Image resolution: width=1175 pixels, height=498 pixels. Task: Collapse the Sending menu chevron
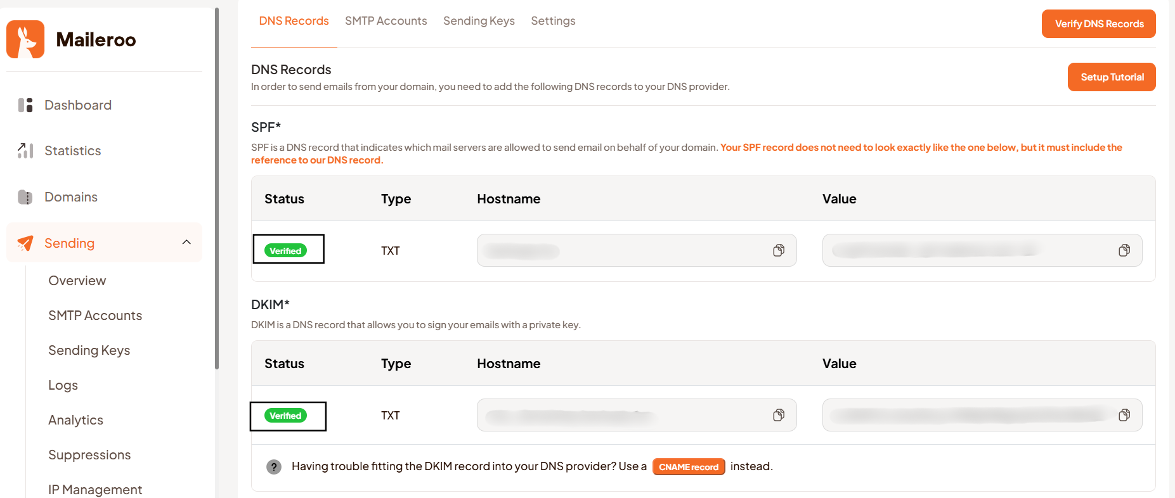(186, 242)
